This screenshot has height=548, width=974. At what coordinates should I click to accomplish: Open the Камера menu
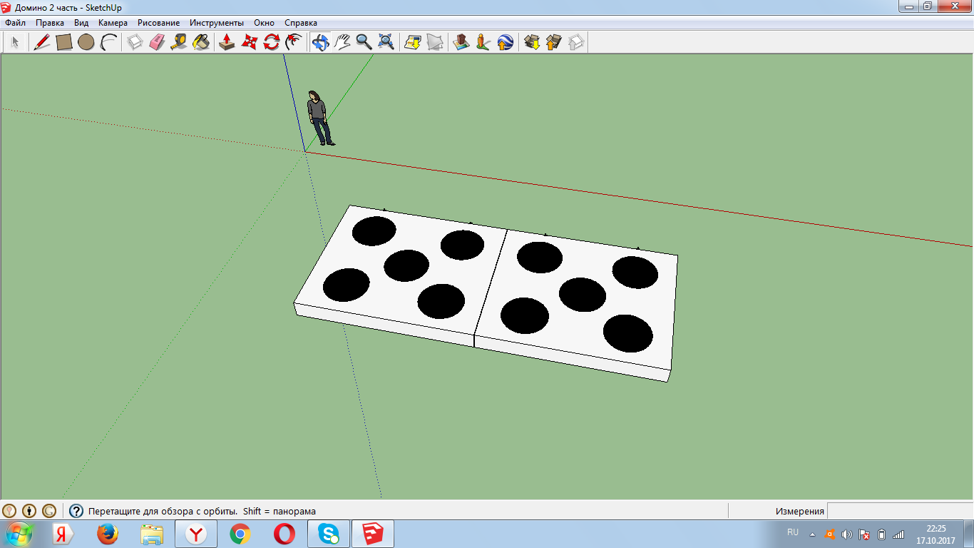click(x=113, y=23)
